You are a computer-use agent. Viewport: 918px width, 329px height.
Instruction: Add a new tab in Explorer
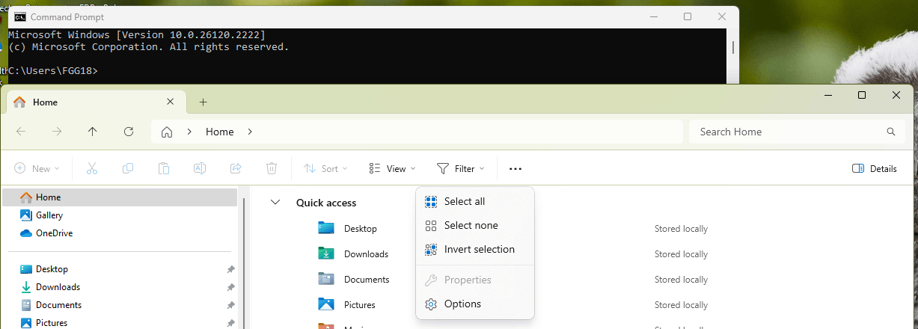pos(203,102)
